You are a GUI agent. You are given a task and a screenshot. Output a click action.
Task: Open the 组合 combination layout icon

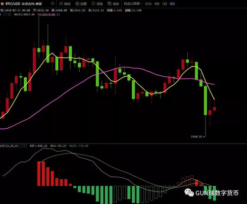tap(109, 3)
